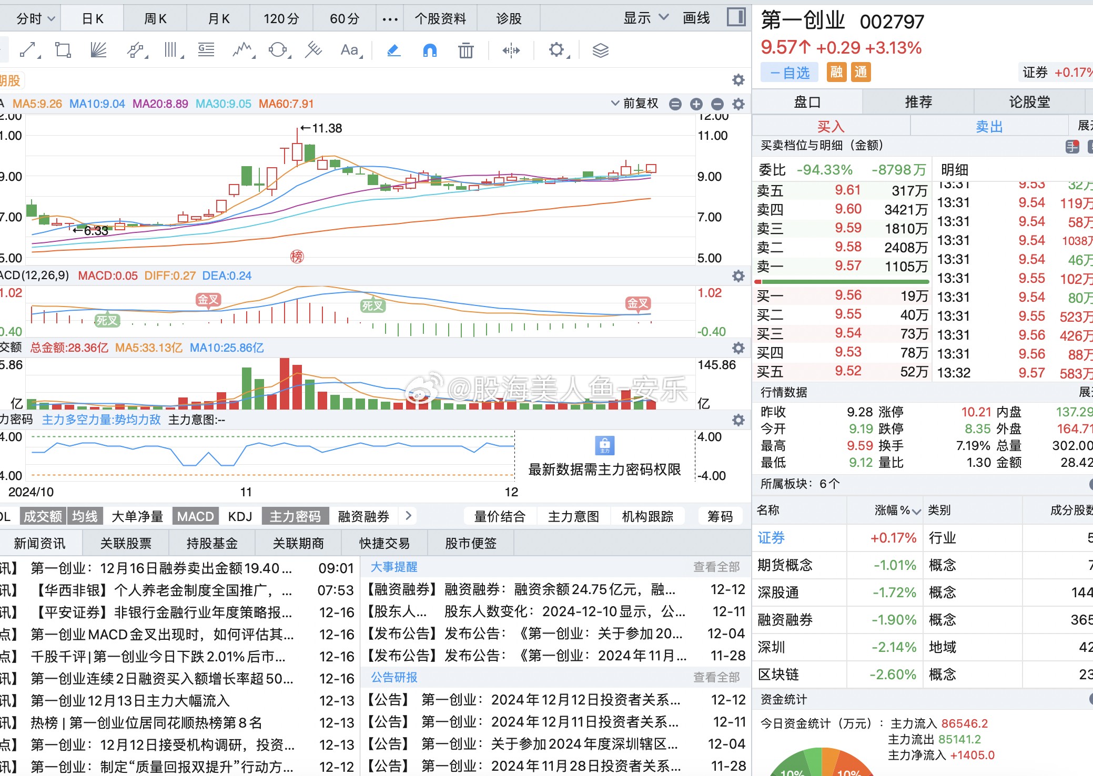Screen dimensions: 1093x776
Task: Click the order detail list icon
Action: click(x=1072, y=147)
